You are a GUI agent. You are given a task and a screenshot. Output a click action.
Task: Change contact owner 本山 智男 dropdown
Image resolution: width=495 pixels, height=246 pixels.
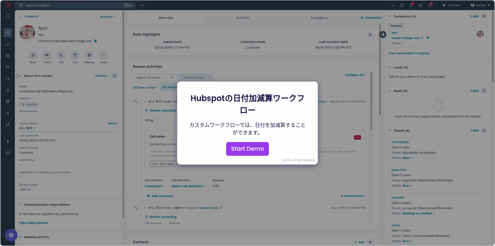[x=28, y=128]
